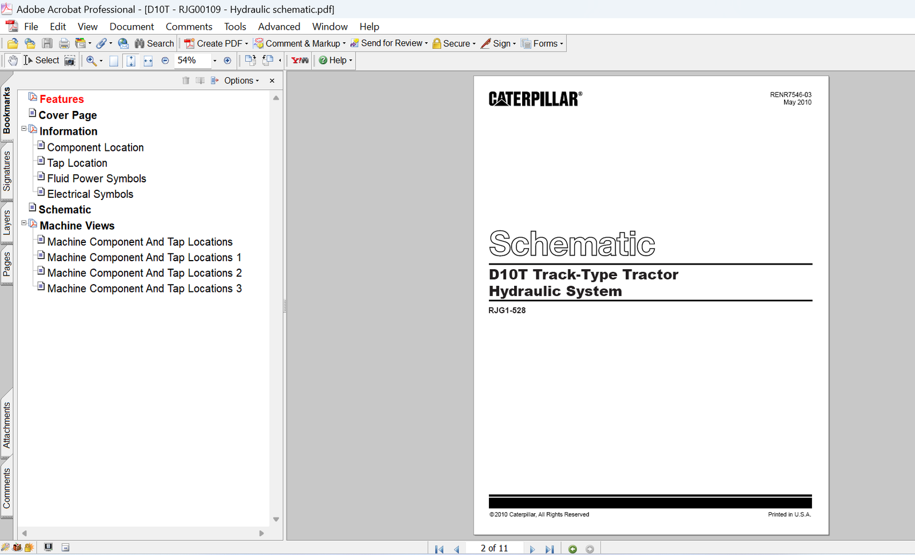The image size is (915, 555).
Task: Click the Yahoo search toolbar icon
Action: 300,61
